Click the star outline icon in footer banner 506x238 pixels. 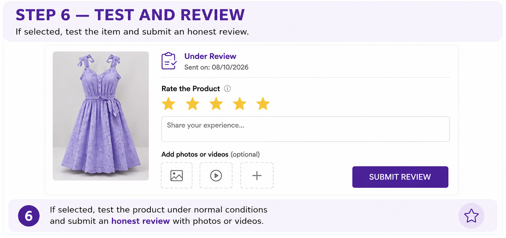[x=471, y=216]
